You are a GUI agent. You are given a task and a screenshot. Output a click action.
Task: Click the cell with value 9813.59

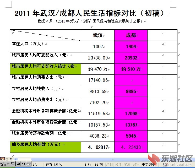tap(98, 91)
